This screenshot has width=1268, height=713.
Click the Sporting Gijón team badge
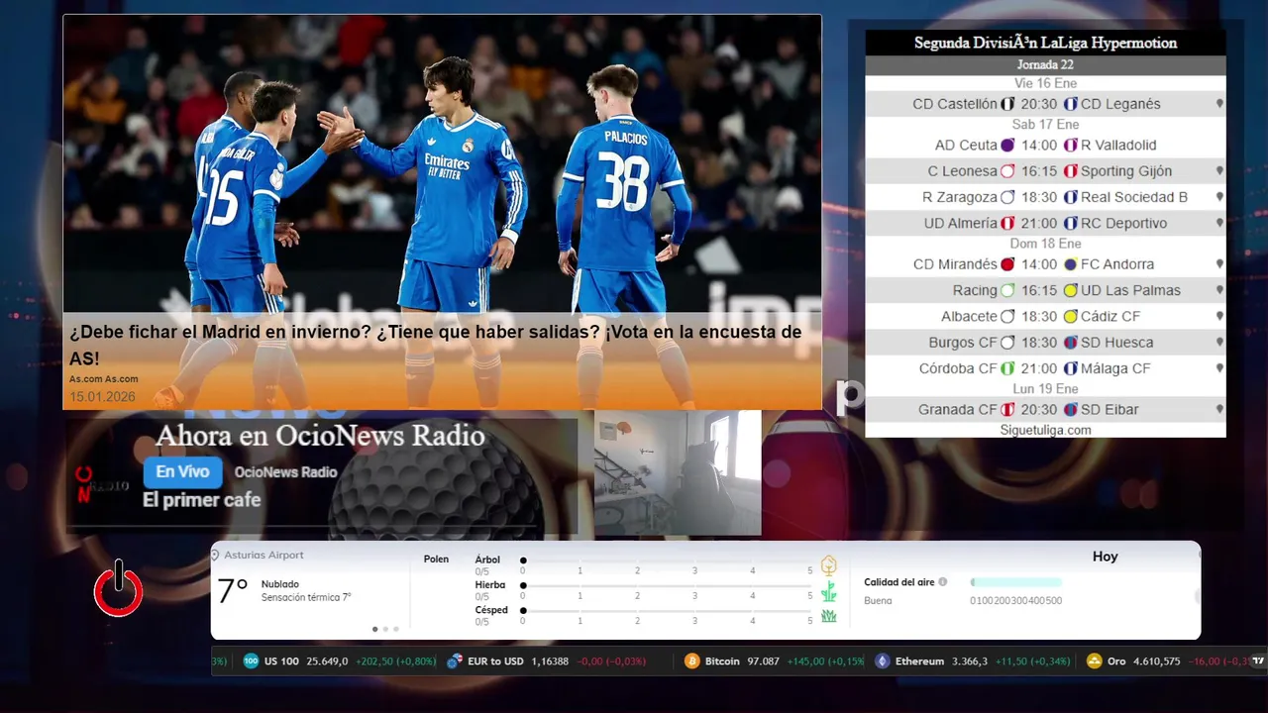click(1071, 171)
